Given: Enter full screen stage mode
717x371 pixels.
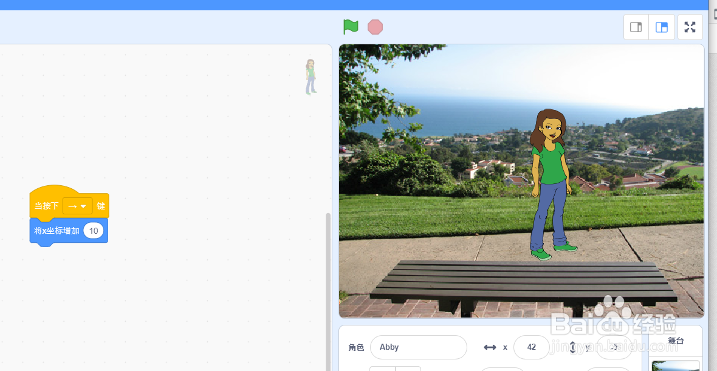Looking at the screenshot, I should click(x=690, y=27).
